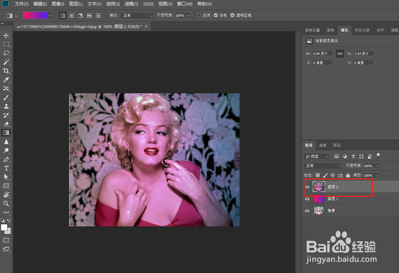The height and width of the screenshot is (273, 399).
Task: Switch to the 路径 paths tab
Action: (337, 145)
